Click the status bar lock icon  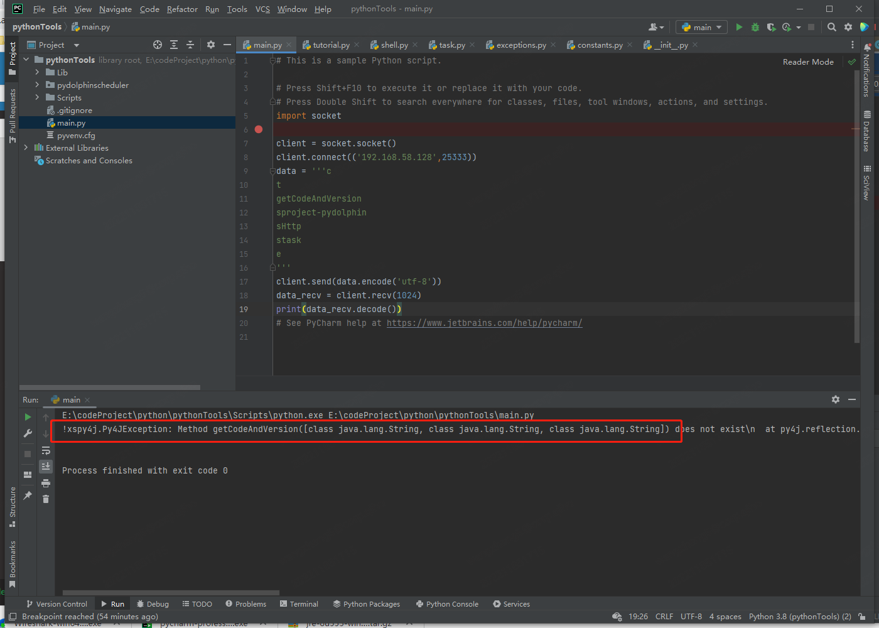tap(863, 617)
